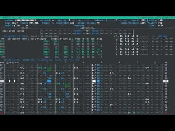Click the 'vol' instrument column header

pos(87,39)
